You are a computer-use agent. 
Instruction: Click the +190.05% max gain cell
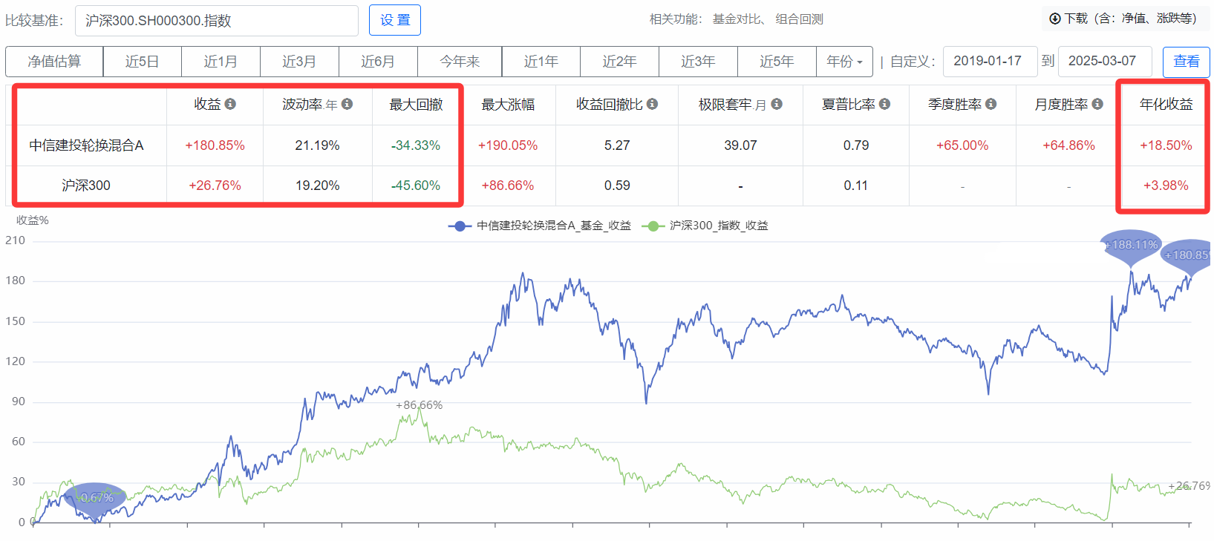click(508, 145)
